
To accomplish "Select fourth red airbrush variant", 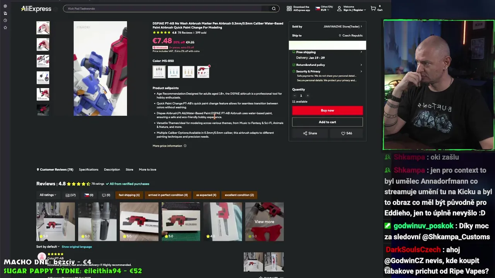I will coord(203,72).
